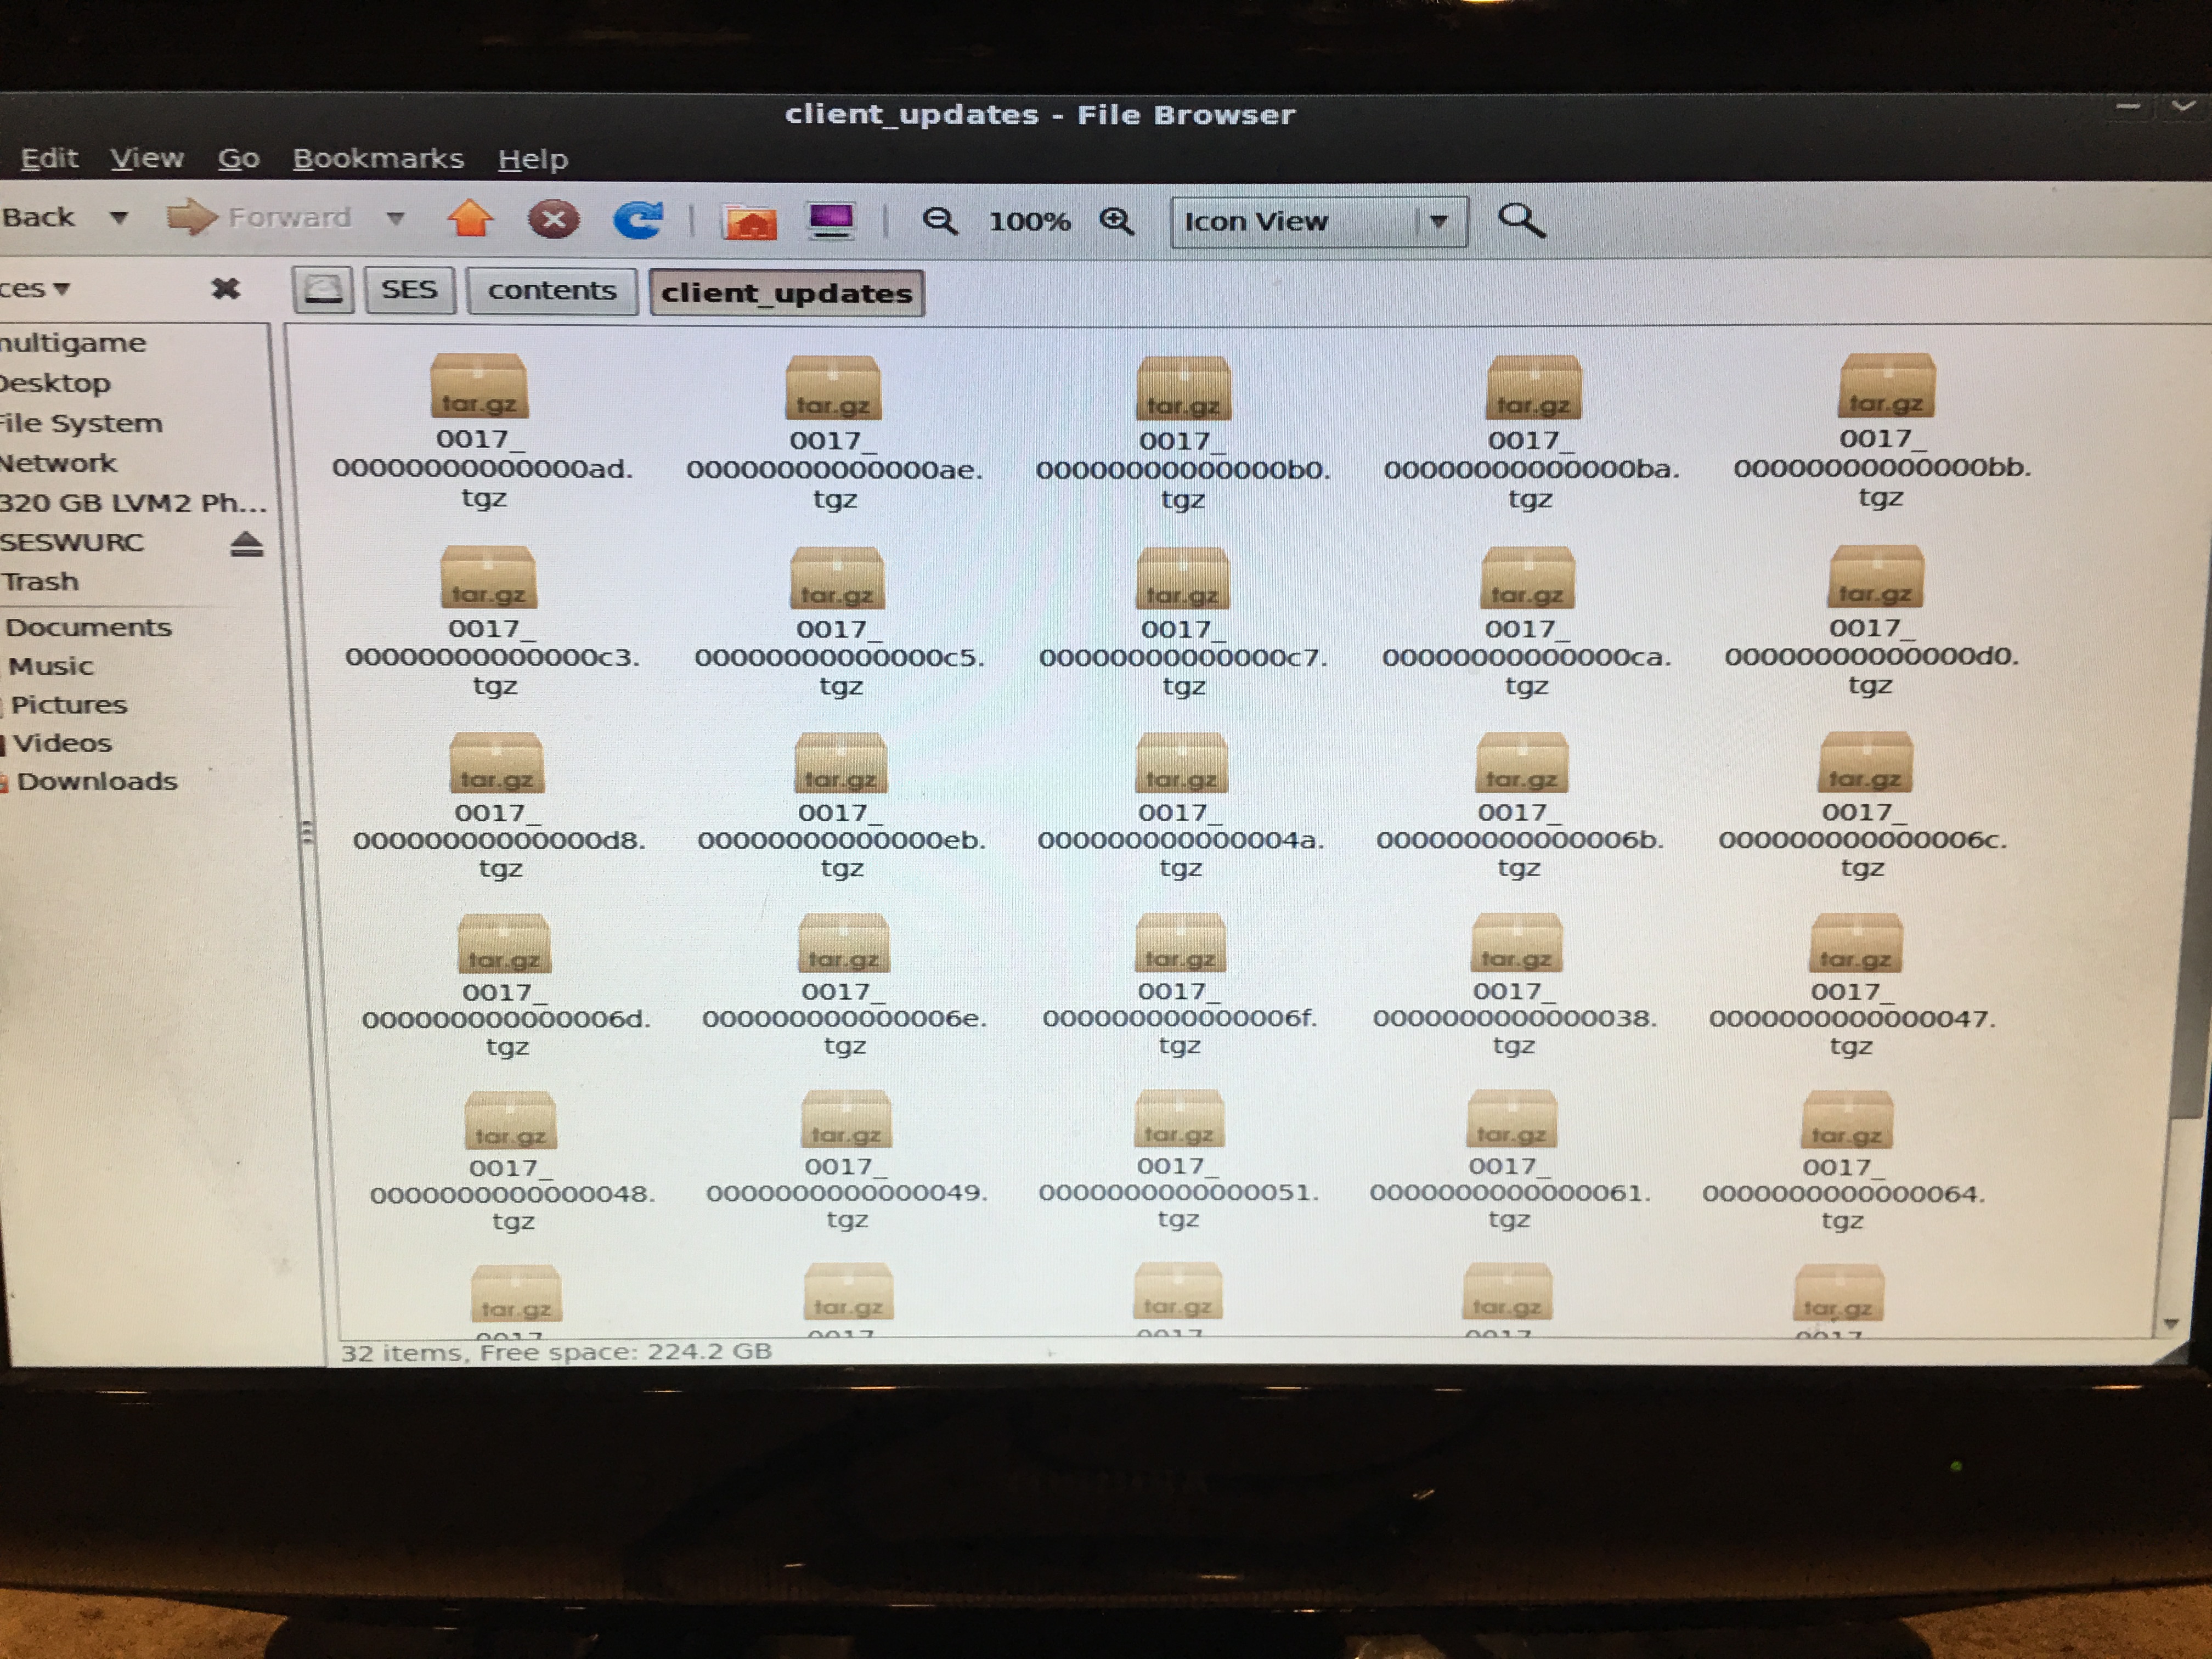Screen dimensions: 2212x1659
Task: Click the Forward arrow navigation button
Action: 259,217
